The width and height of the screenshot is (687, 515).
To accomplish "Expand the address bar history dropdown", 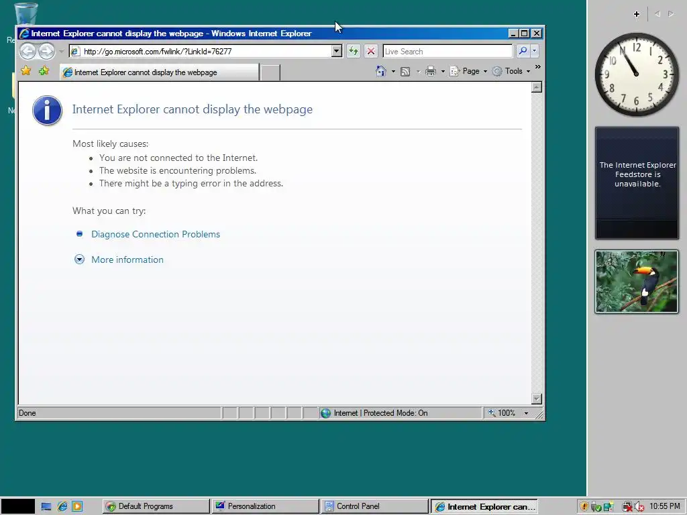I will pyautogui.click(x=337, y=51).
